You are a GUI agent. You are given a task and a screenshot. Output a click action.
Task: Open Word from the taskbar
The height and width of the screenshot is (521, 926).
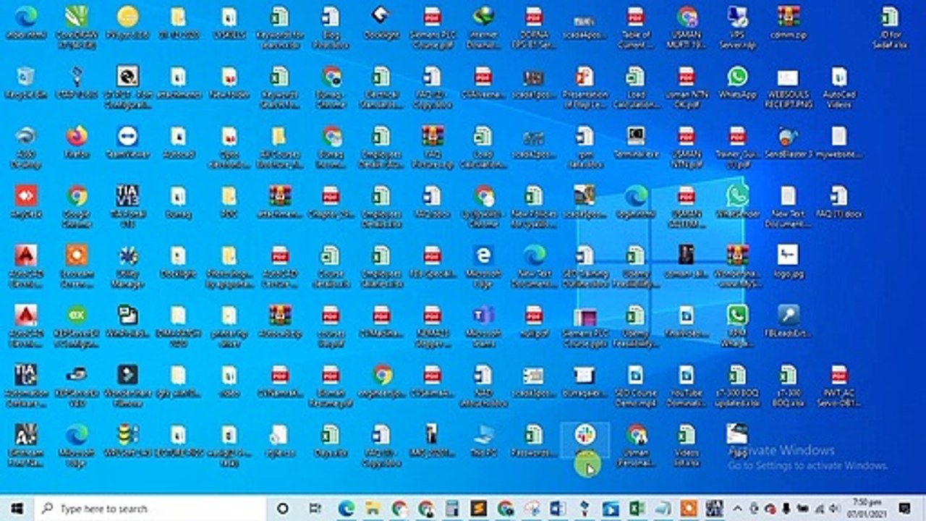click(558, 508)
